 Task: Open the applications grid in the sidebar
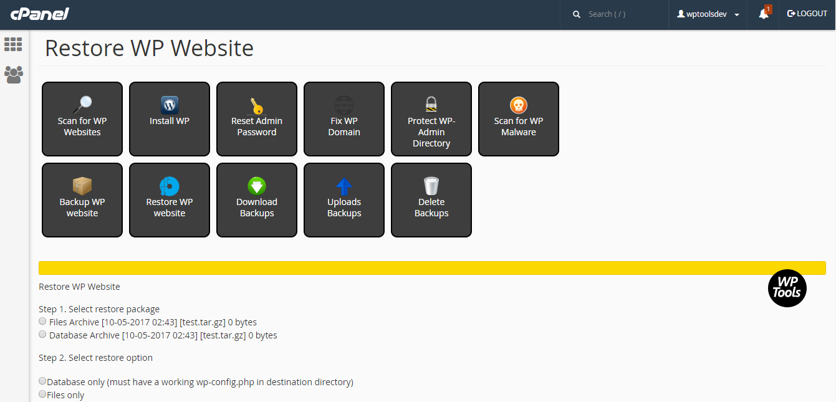[13, 44]
